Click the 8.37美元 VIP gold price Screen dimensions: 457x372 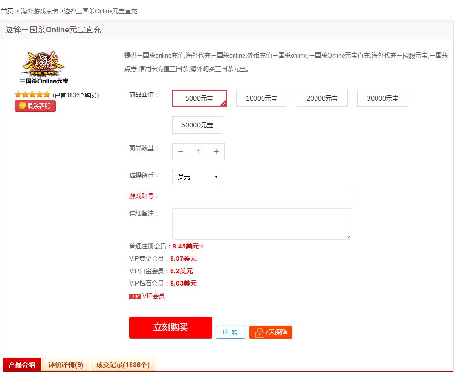(183, 258)
